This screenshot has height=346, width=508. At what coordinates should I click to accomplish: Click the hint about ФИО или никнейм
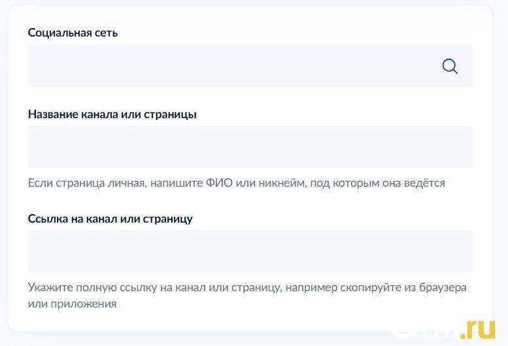pyautogui.click(x=236, y=183)
